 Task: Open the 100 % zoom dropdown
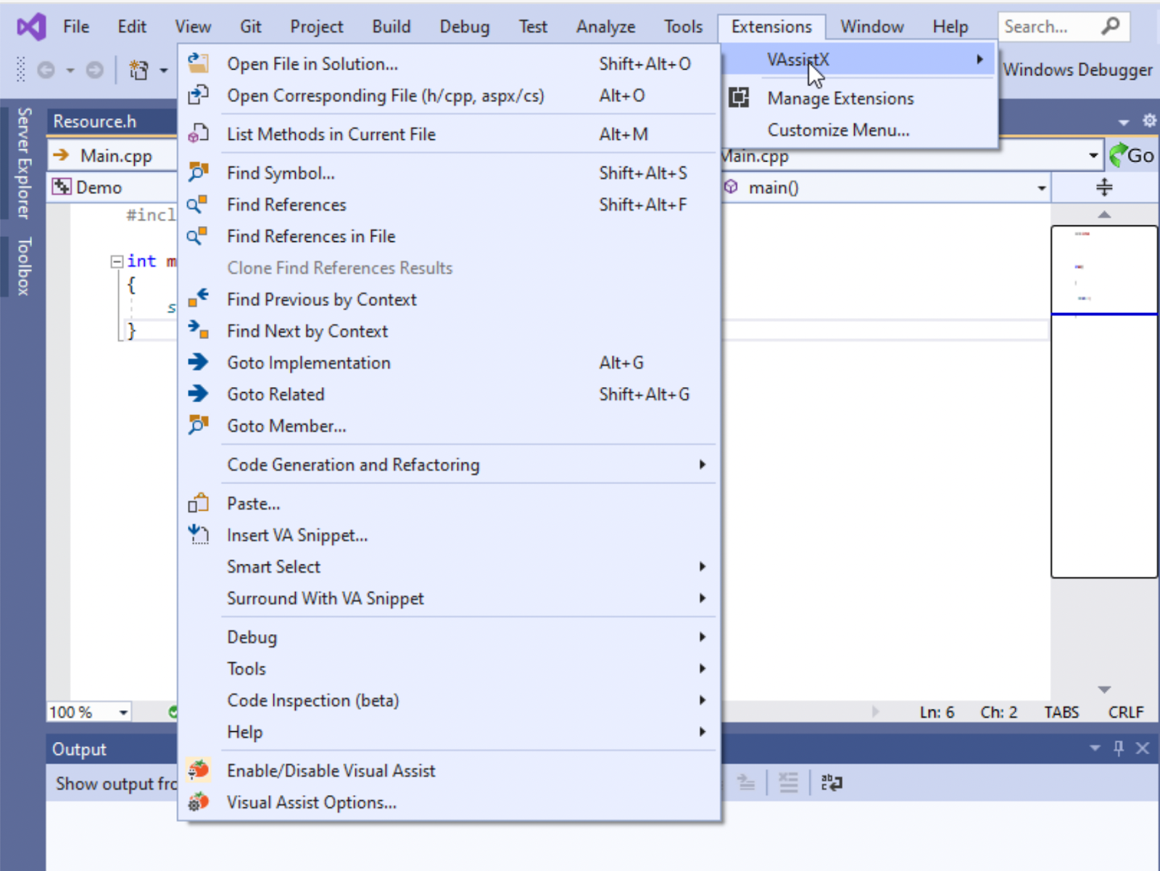tap(123, 712)
